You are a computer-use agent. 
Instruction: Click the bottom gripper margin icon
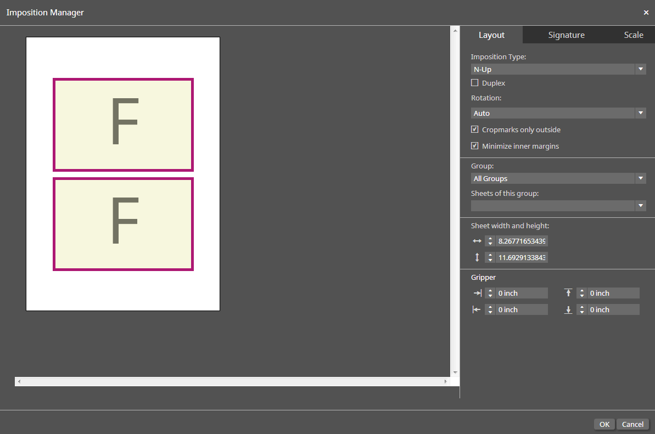[568, 309]
